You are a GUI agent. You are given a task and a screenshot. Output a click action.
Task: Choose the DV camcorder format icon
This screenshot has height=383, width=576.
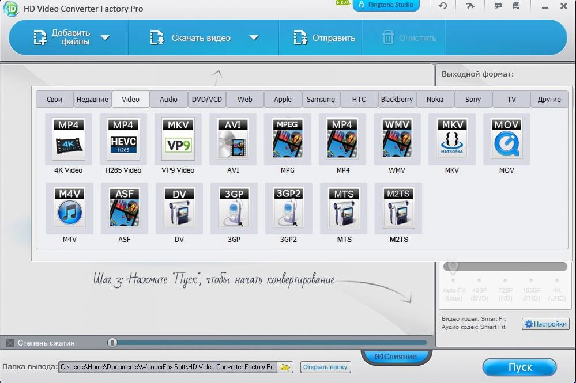pyautogui.click(x=179, y=208)
